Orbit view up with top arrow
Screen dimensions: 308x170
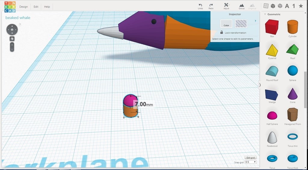point(12,26)
